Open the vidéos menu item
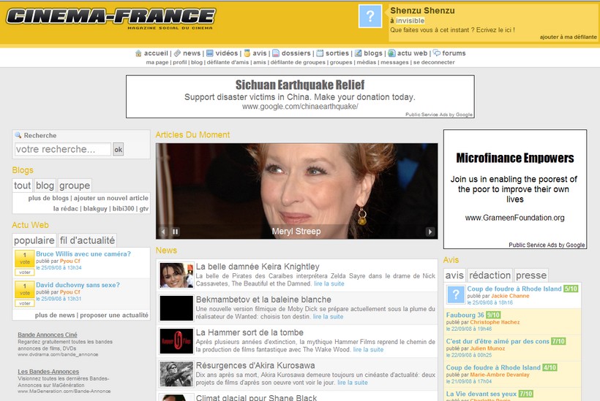The image size is (600, 401). [227, 53]
